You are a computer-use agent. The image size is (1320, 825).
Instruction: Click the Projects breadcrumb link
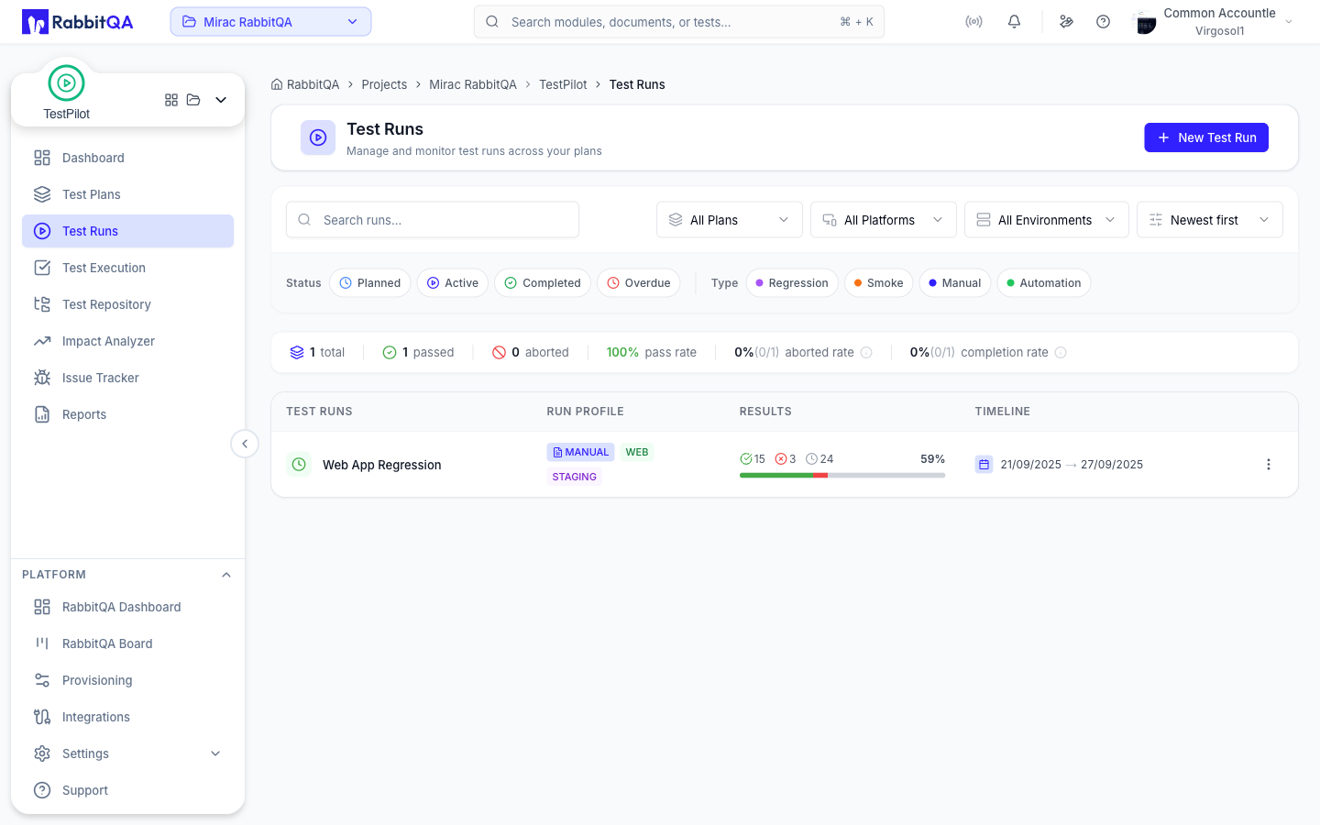click(384, 84)
